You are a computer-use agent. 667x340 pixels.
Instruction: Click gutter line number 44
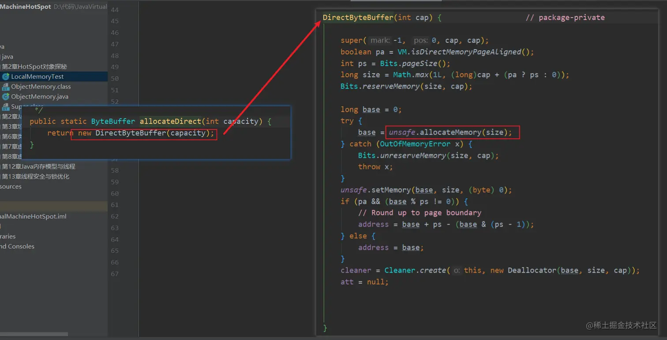(115, 10)
